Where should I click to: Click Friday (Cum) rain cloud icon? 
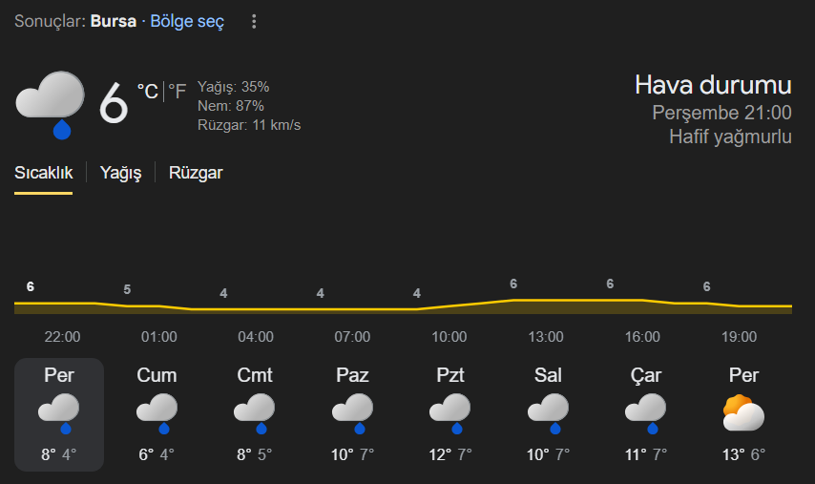pyautogui.click(x=157, y=412)
